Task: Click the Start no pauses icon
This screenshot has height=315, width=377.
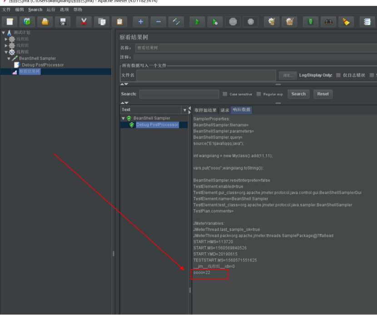Action: 215,22
